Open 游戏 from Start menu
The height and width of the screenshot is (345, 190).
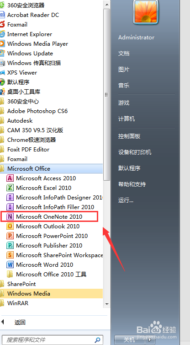pos(124,103)
